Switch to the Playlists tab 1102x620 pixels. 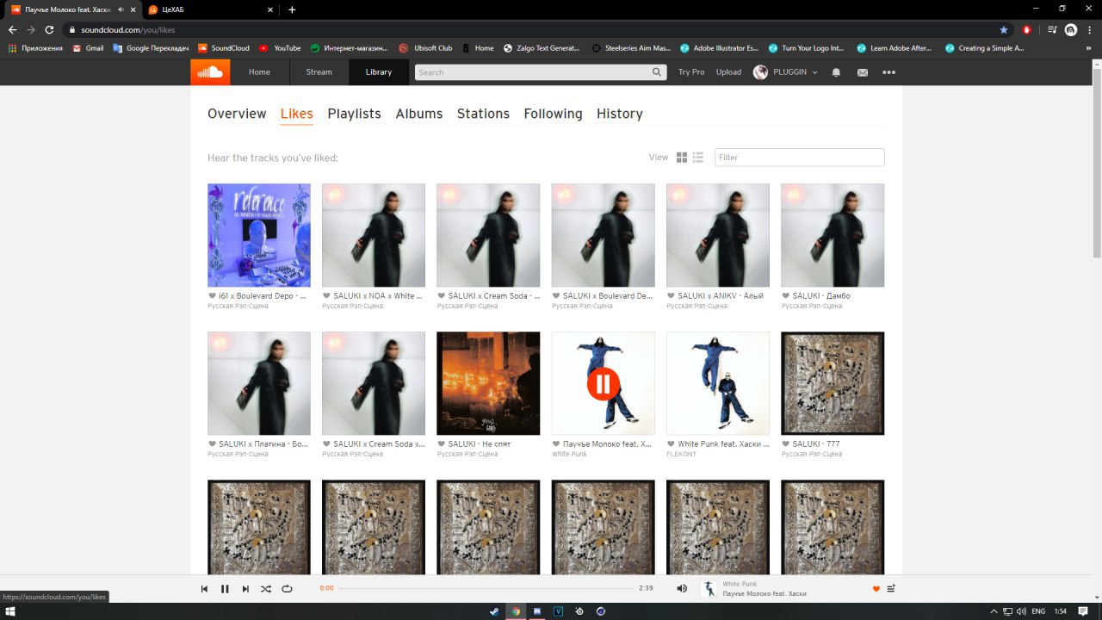354,114
